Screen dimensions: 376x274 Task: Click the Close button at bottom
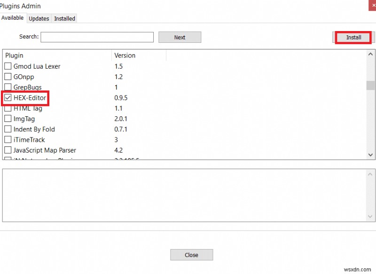[x=191, y=255]
